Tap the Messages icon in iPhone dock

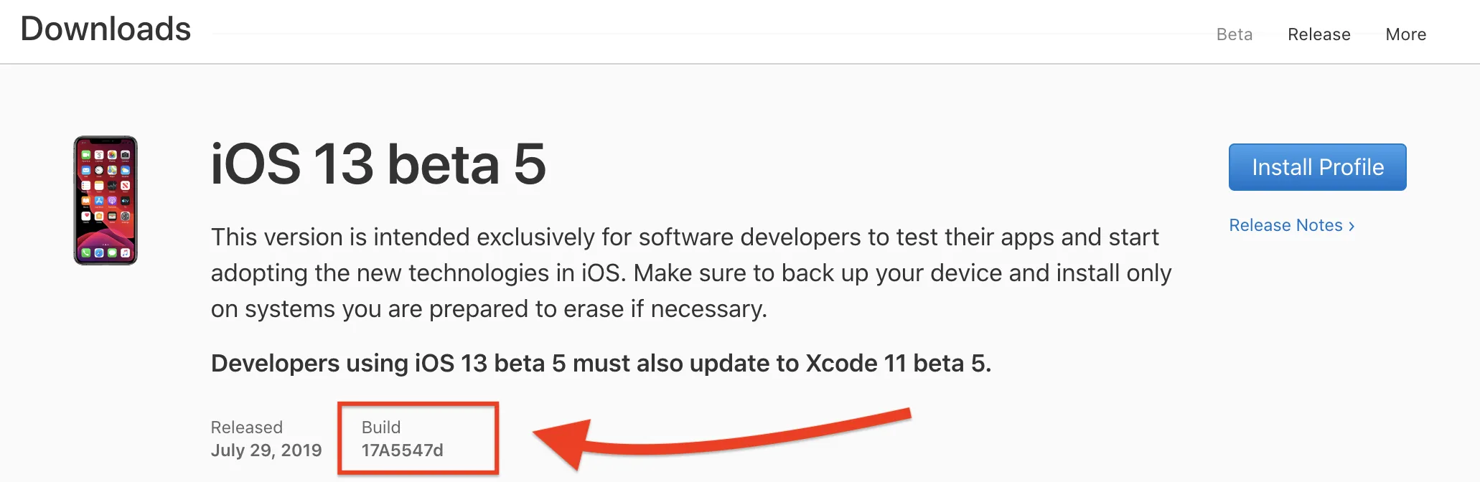pyautogui.click(x=112, y=252)
